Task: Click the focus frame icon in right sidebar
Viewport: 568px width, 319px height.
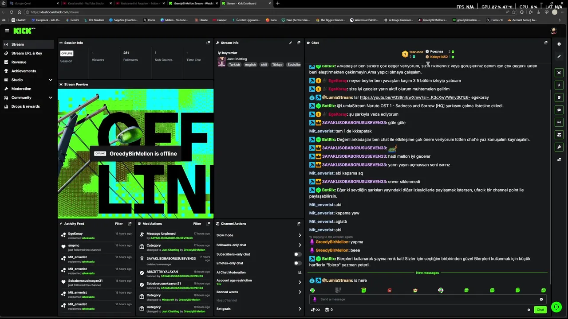Action: point(559,73)
